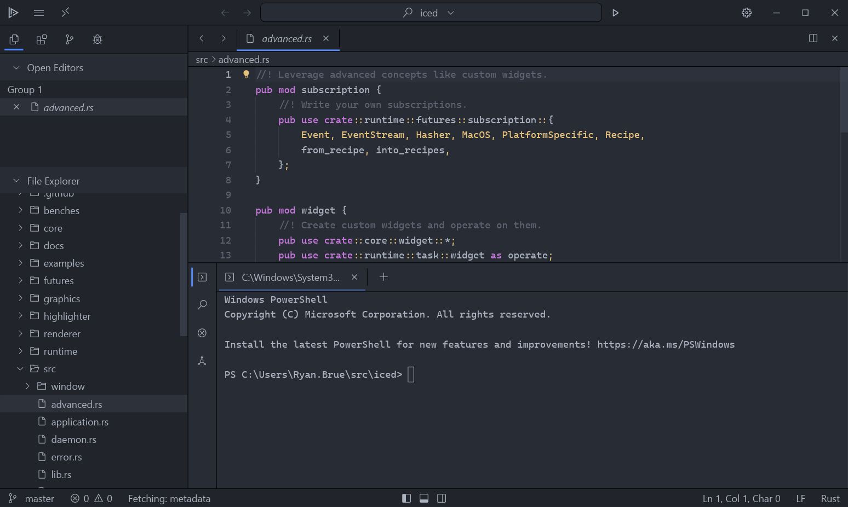Open the Problems panel icon
Viewport: 848px width, 507px height.
point(202,333)
